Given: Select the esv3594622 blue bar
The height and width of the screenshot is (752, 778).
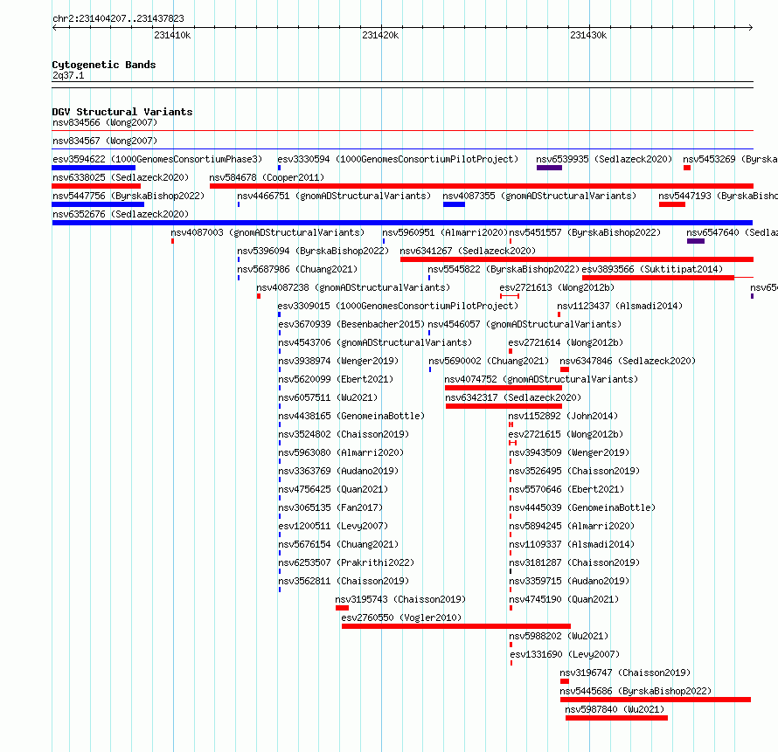Looking at the screenshot, I should click(x=94, y=168).
